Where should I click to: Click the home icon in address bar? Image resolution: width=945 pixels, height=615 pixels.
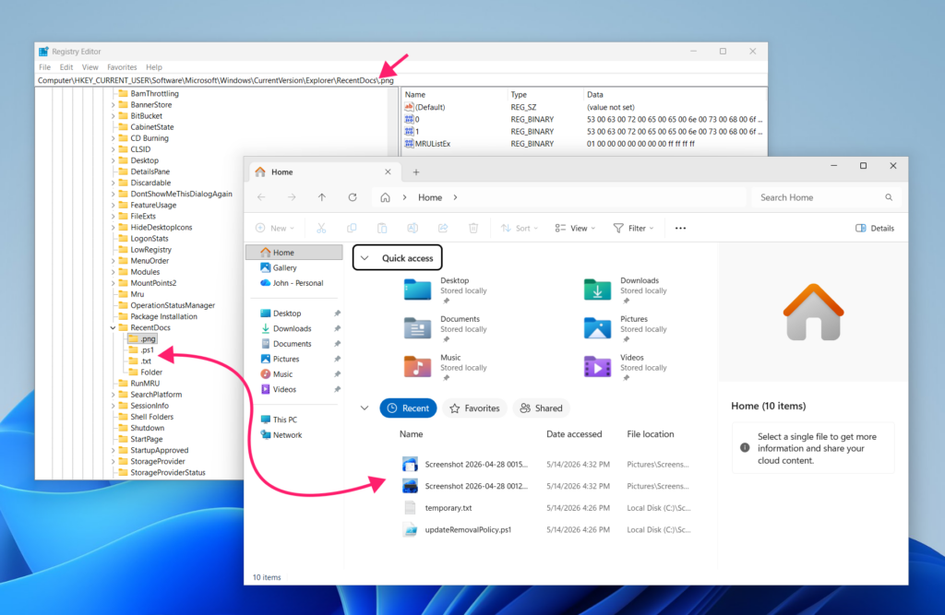click(x=385, y=197)
